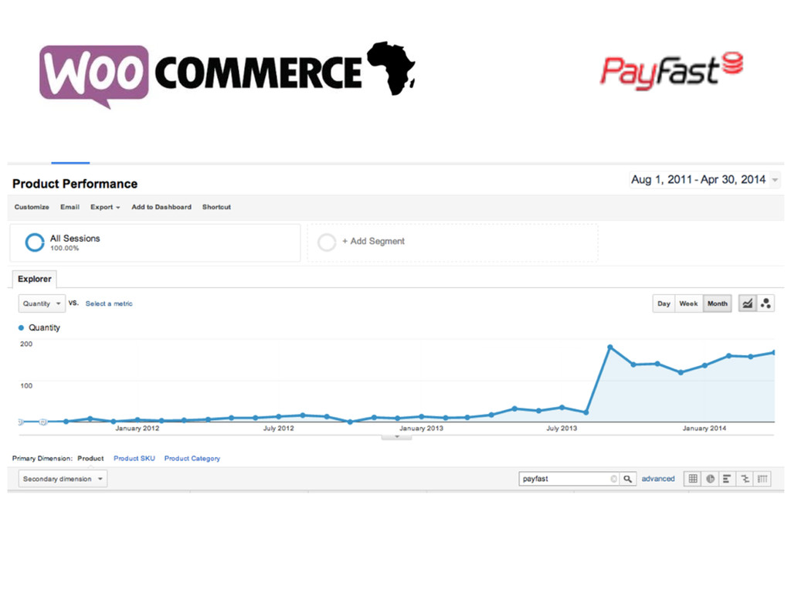The height and width of the screenshot is (593, 791).
Task: Click Add to Dashboard
Action: coord(161,207)
